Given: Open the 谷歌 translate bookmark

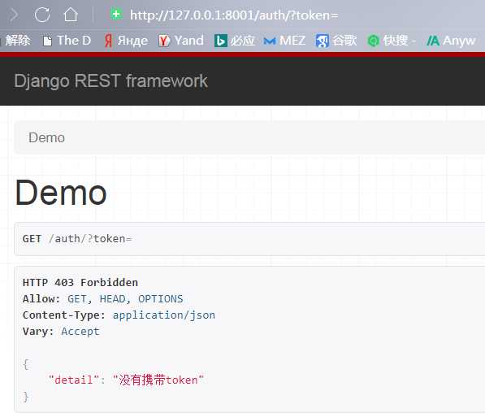Looking at the screenshot, I should 336,41.
